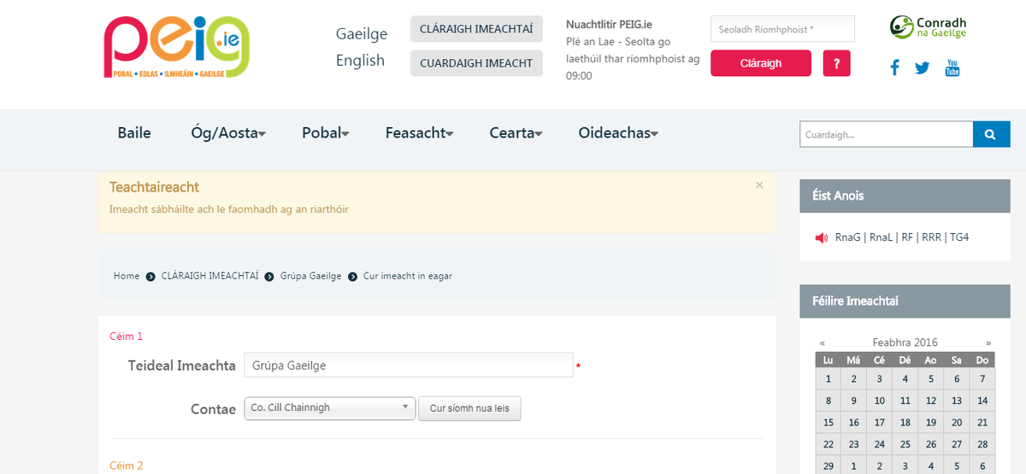This screenshot has height=474, width=1026.
Task: Open the Contae county dropdown
Action: pyautogui.click(x=330, y=408)
